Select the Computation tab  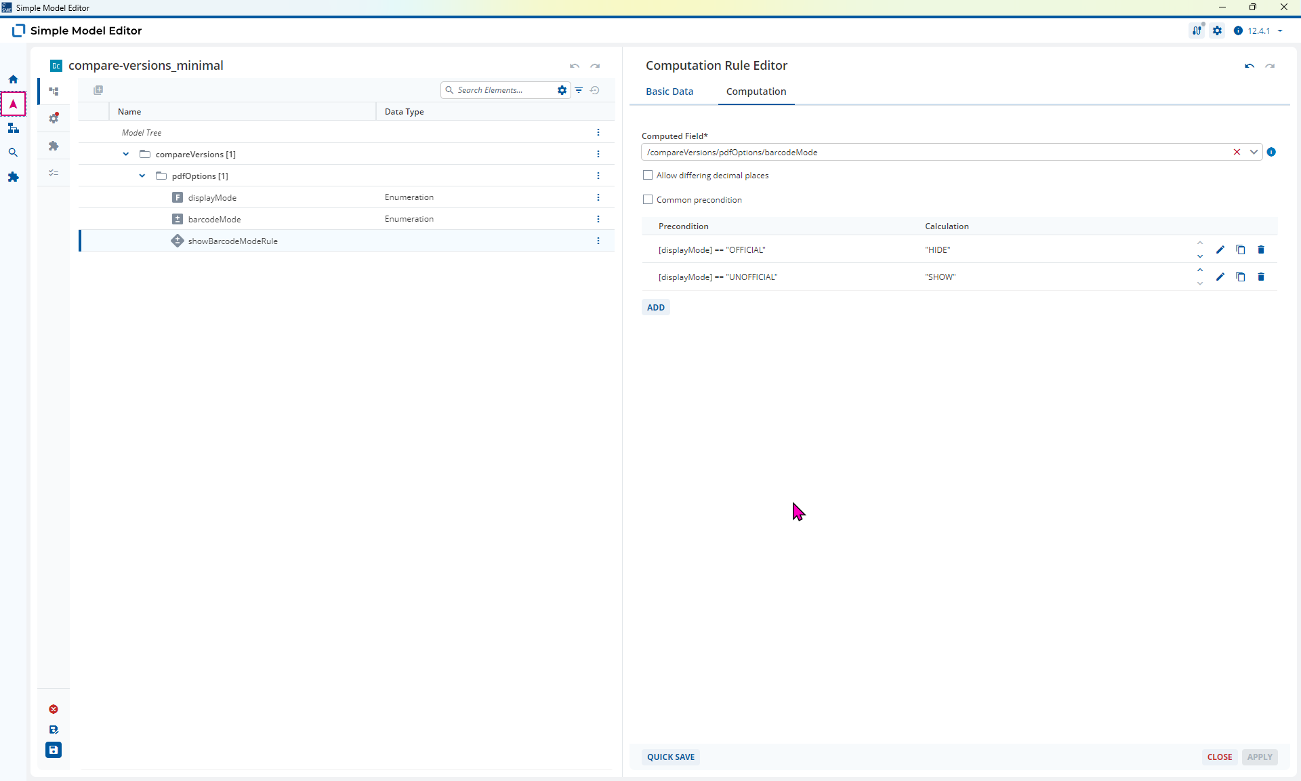coord(756,92)
